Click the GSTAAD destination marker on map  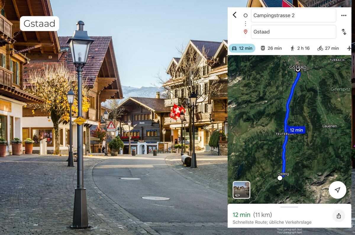[298, 70]
